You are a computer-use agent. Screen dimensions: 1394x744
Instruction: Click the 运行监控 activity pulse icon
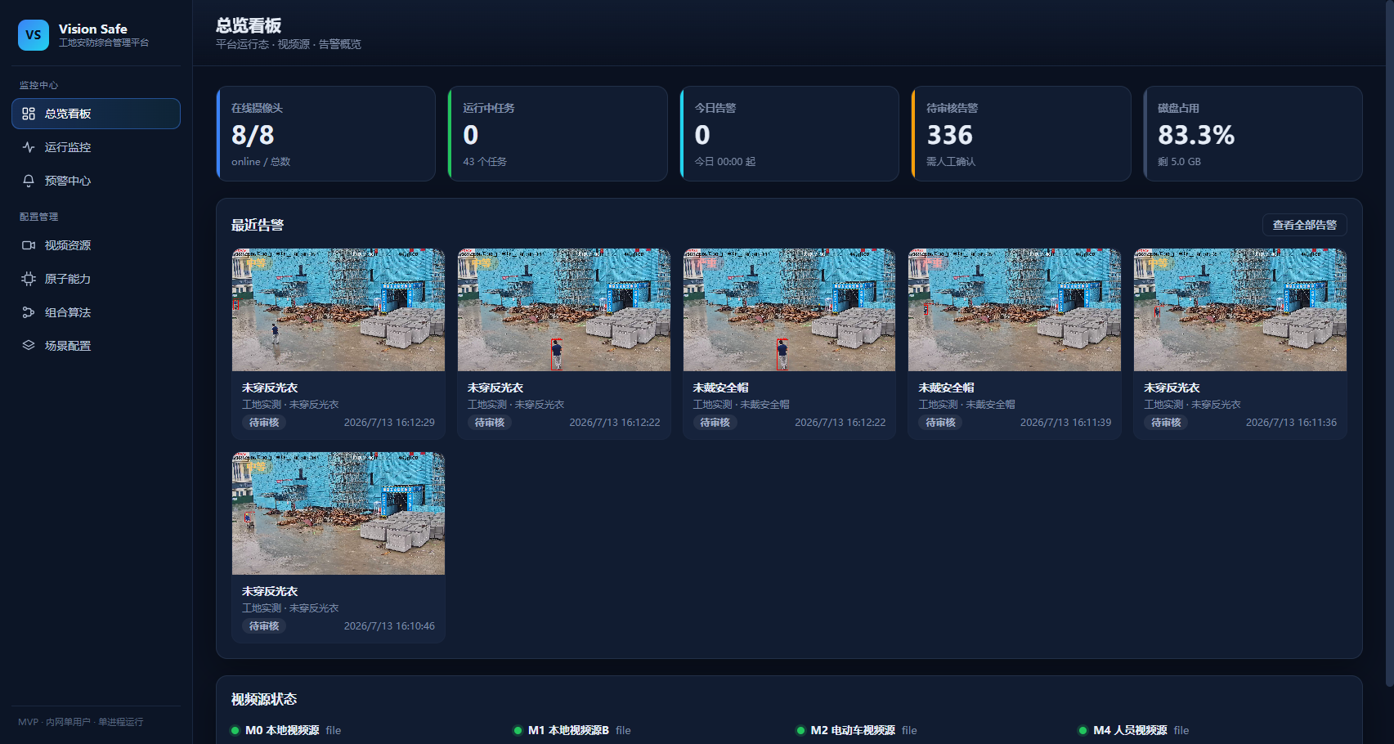[x=29, y=147]
